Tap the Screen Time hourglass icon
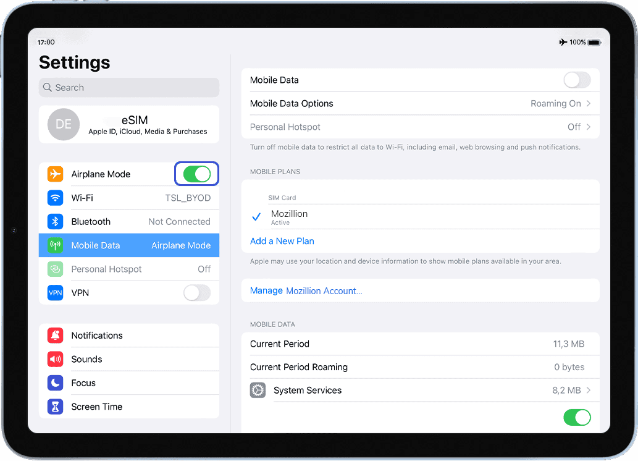Screen dimensions: 638x461 pos(56,407)
